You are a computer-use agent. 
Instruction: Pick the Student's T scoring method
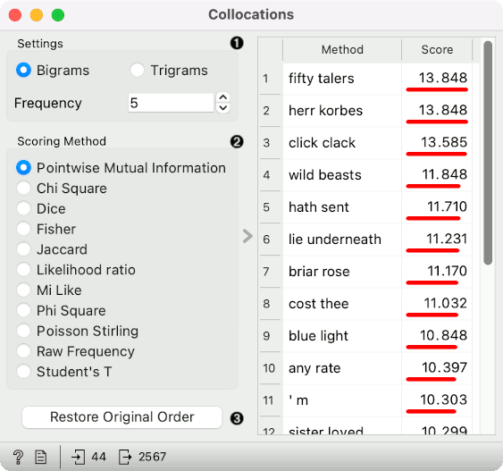tap(24, 371)
